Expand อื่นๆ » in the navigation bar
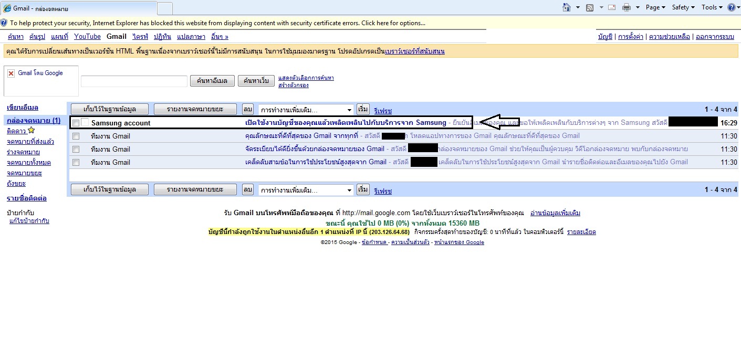The image size is (741, 350). click(x=220, y=37)
